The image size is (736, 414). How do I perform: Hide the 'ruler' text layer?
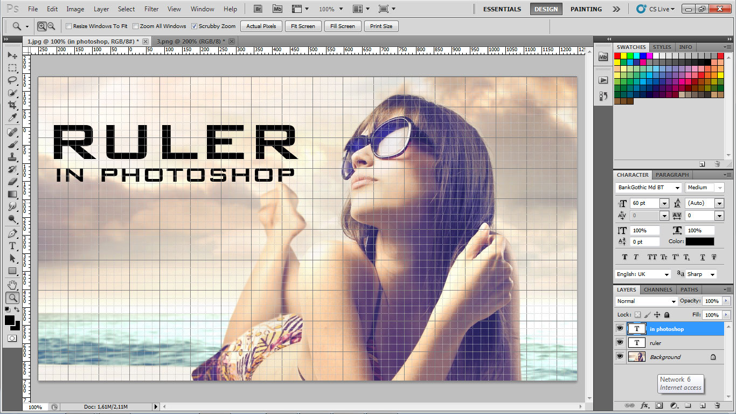(620, 343)
